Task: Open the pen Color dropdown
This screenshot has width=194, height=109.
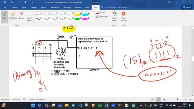Action: point(100,12)
